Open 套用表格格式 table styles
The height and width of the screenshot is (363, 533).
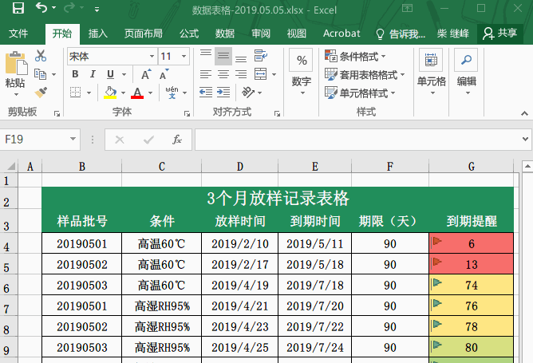365,74
